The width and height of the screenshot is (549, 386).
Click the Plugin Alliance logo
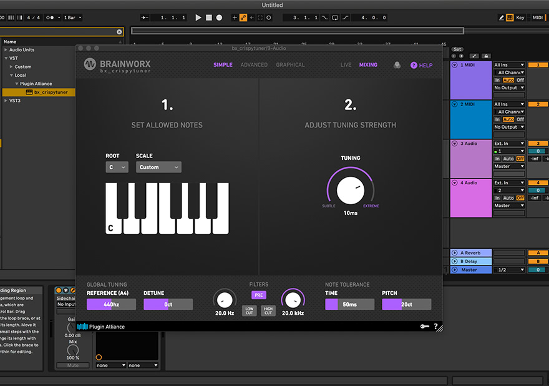pyautogui.click(x=101, y=327)
